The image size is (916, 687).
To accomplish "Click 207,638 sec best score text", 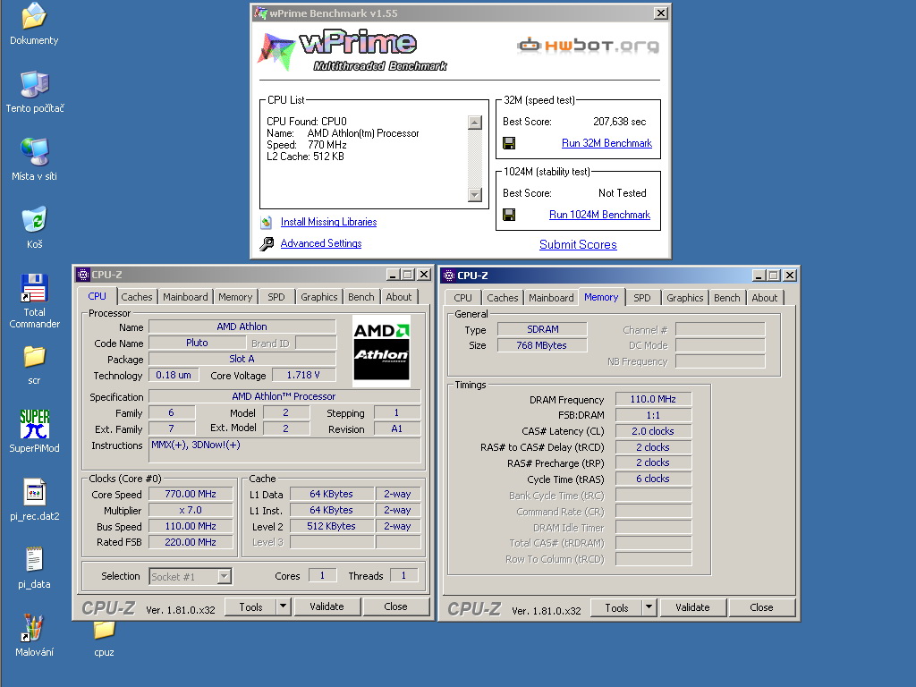I will tap(619, 122).
